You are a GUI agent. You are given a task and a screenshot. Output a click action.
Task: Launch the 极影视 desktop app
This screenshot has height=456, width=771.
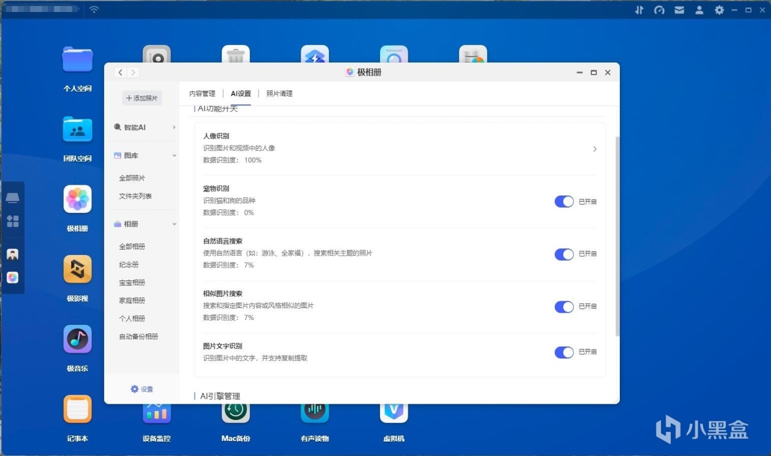tap(78, 269)
